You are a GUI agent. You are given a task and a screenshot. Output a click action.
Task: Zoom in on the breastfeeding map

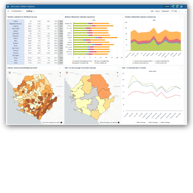[60, 73]
